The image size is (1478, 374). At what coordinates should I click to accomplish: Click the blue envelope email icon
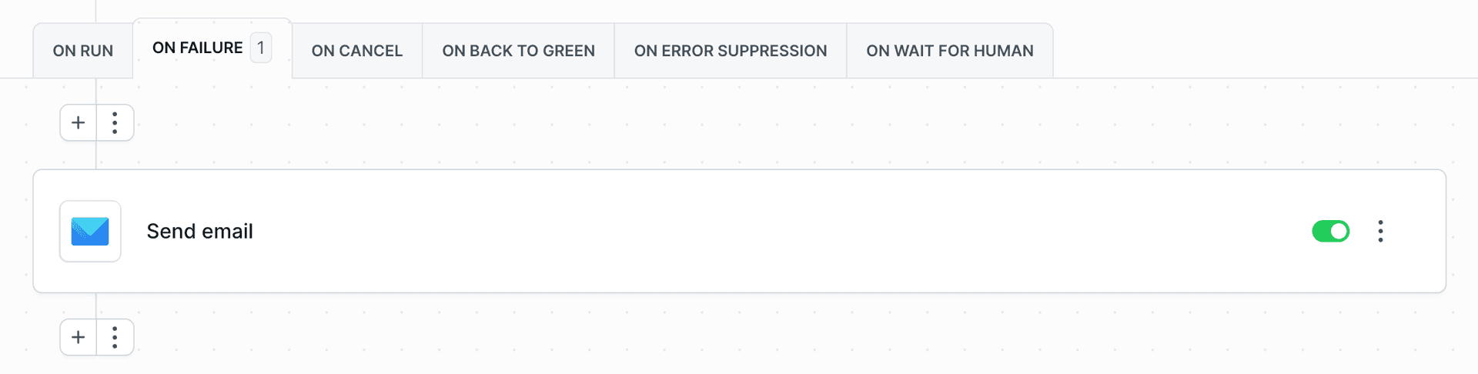[x=90, y=232]
